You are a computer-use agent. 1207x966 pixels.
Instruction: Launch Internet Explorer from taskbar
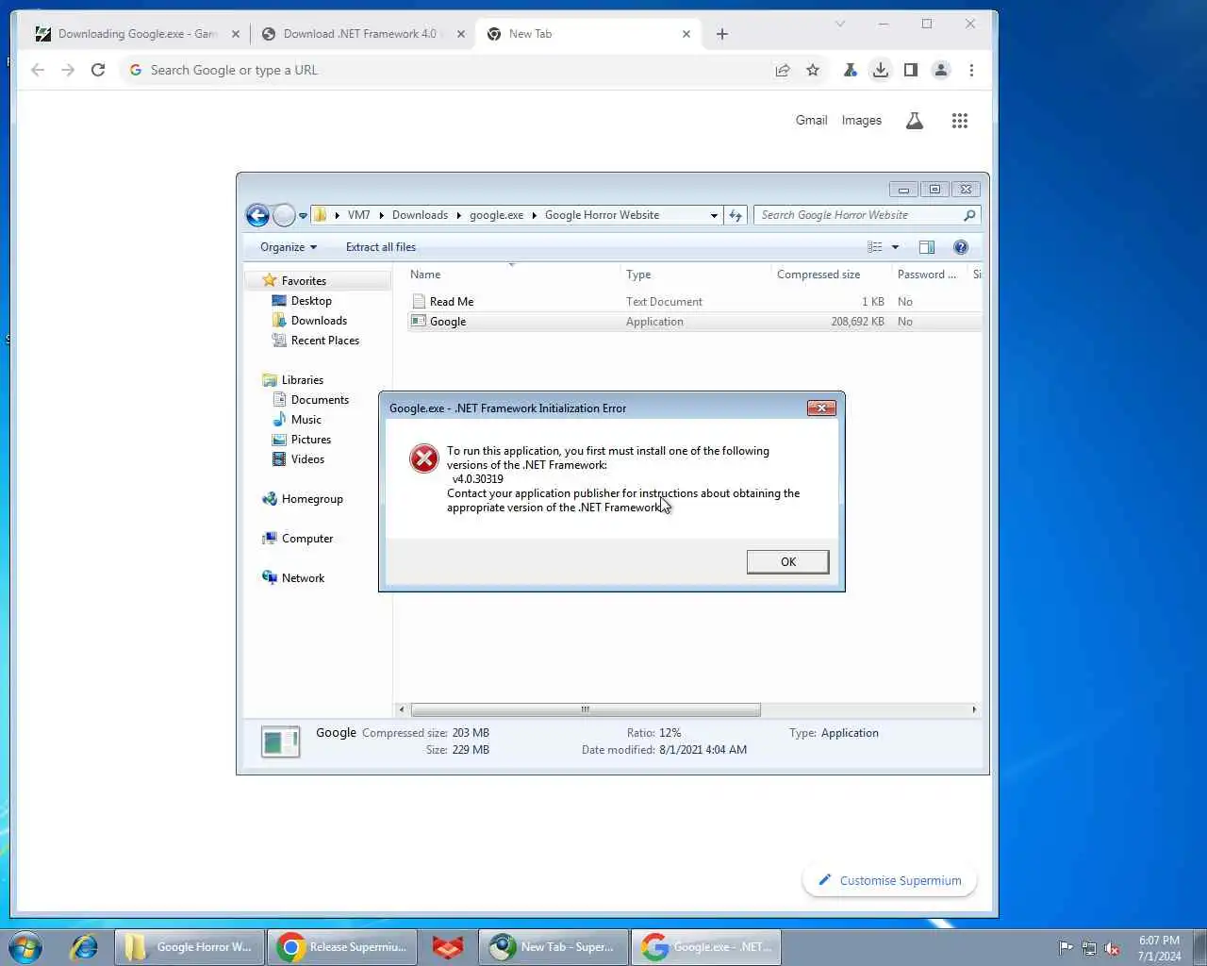tap(84, 946)
